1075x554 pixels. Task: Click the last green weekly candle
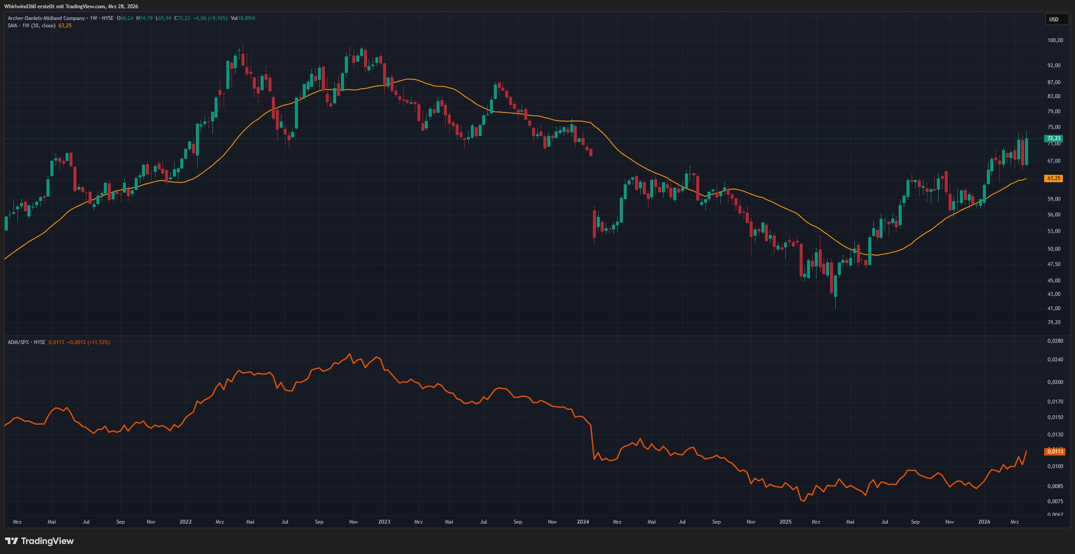pos(1026,152)
